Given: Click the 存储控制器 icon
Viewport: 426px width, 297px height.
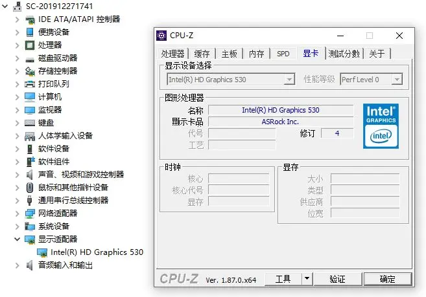Looking at the screenshot, I should click(x=30, y=71).
